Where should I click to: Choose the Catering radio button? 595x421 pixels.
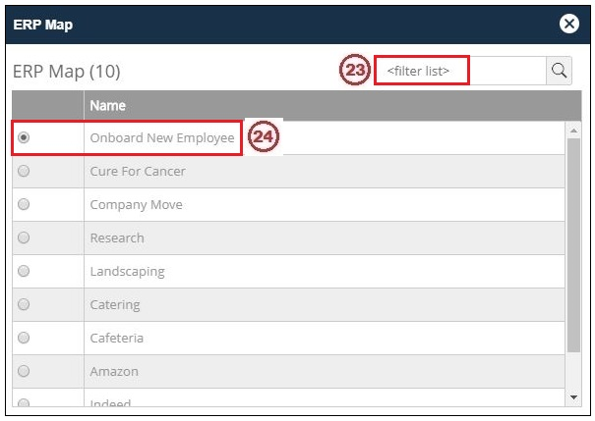click(x=24, y=305)
